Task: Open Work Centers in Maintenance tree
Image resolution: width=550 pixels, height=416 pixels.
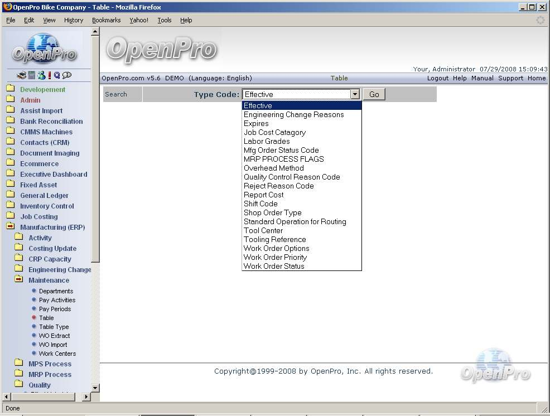Action: coord(57,354)
